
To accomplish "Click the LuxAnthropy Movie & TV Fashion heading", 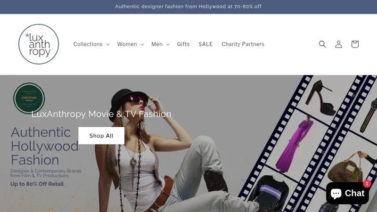I will pyautogui.click(x=101, y=114).
